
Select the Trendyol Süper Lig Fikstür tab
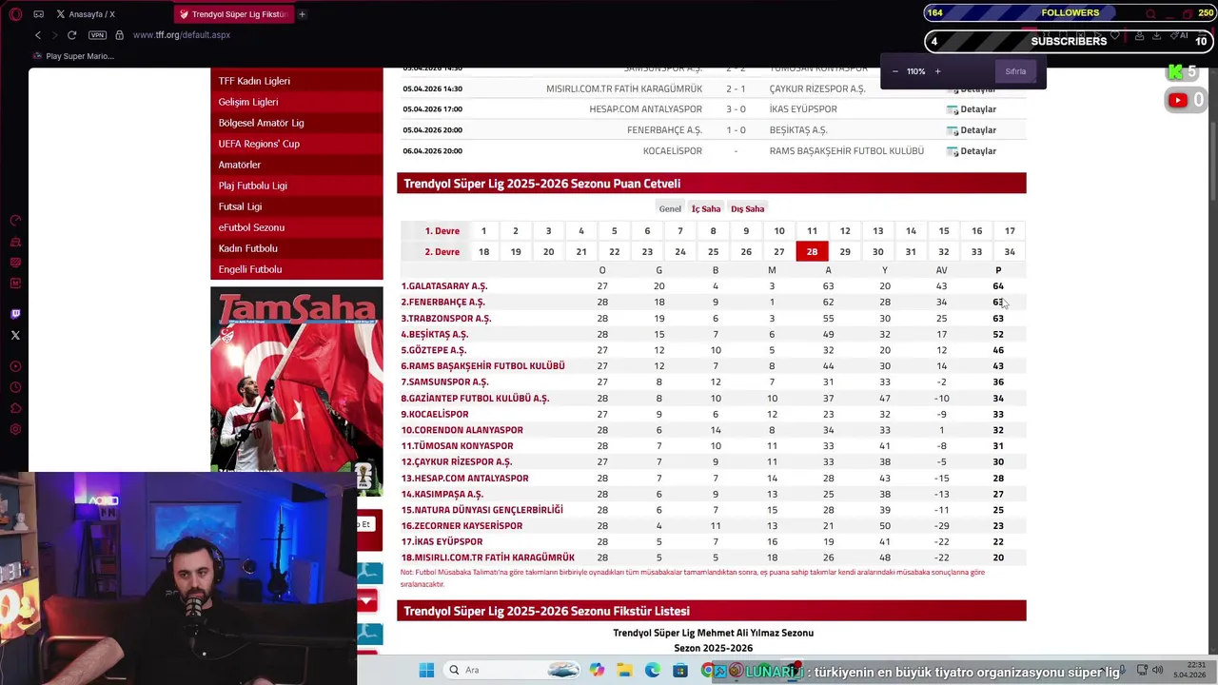(x=233, y=14)
